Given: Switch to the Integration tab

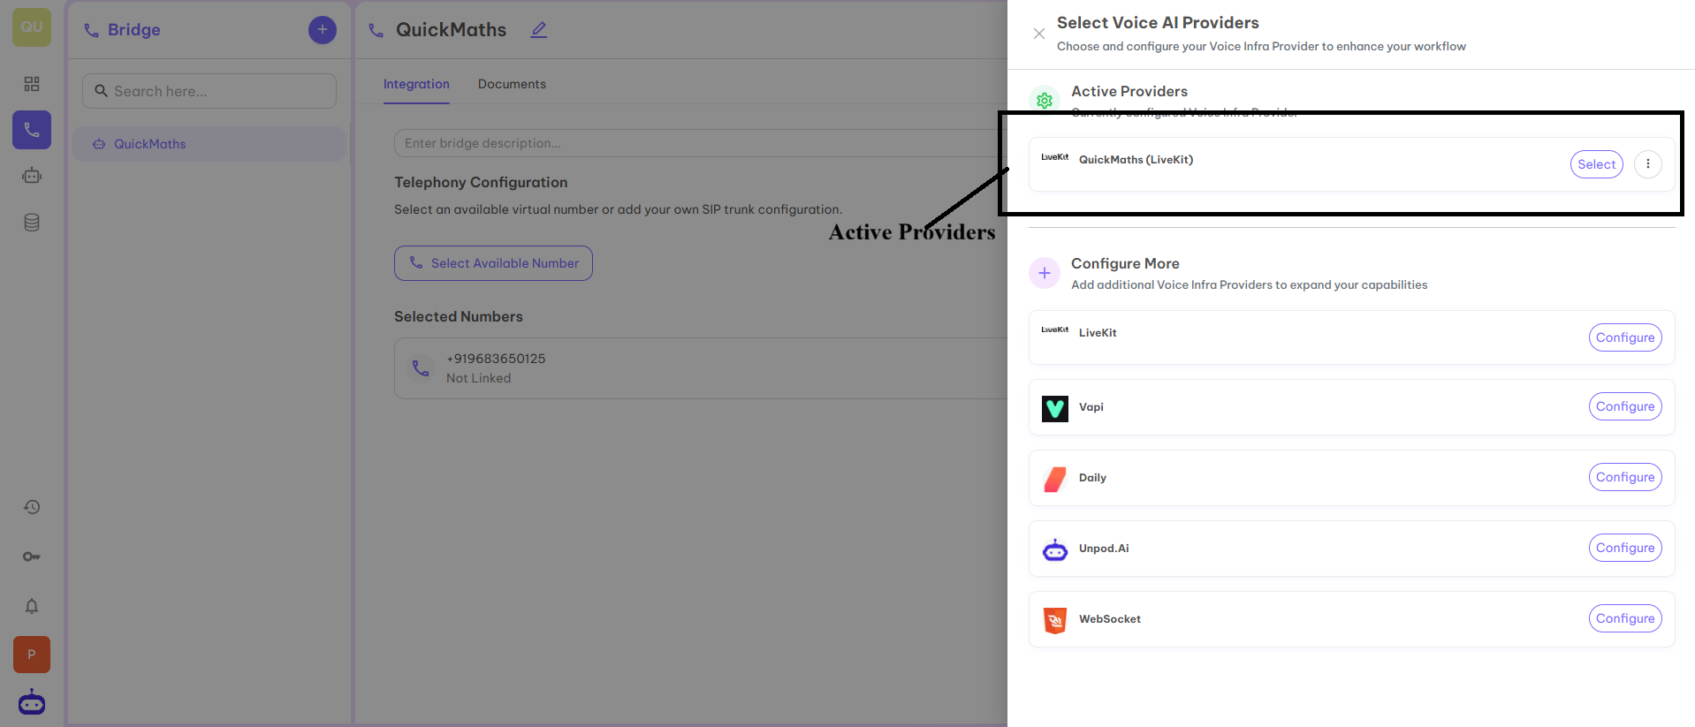Looking at the screenshot, I should click(416, 84).
